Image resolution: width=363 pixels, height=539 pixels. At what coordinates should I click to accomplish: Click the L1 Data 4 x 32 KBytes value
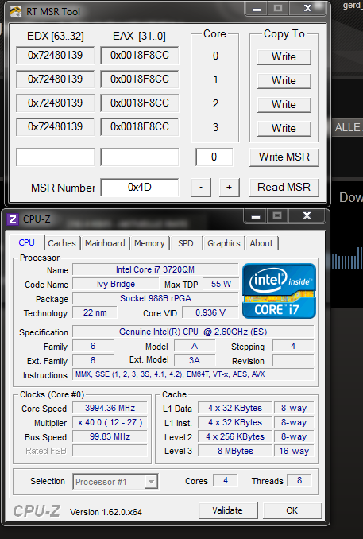point(235,408)
